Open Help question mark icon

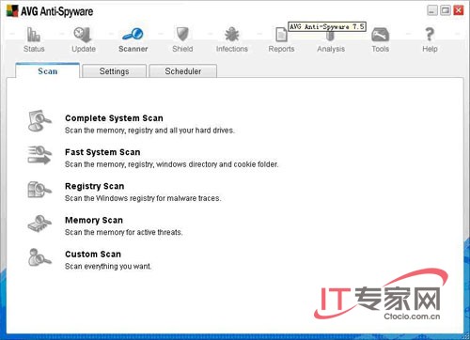click(x=430, y=34)
